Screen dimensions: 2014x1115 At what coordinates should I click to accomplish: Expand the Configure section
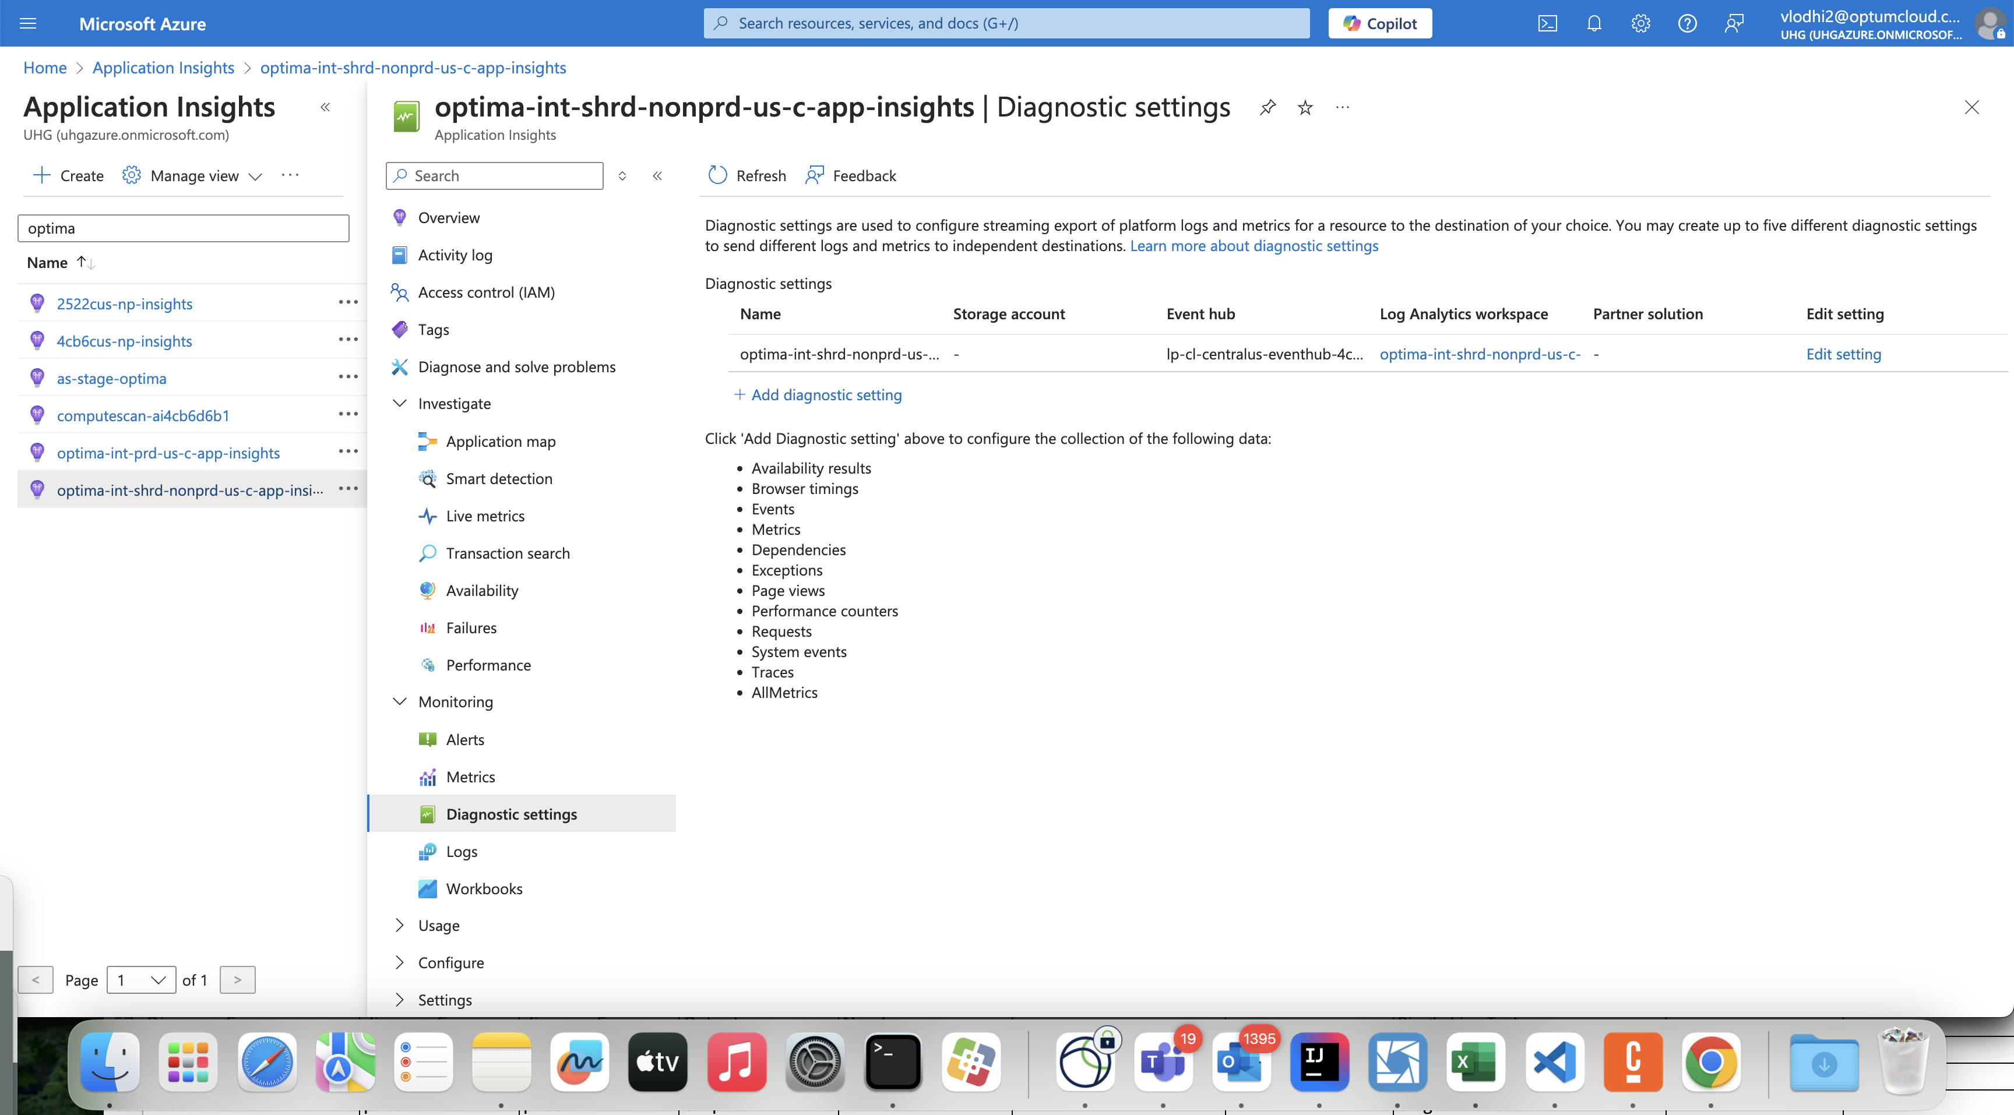400,962
